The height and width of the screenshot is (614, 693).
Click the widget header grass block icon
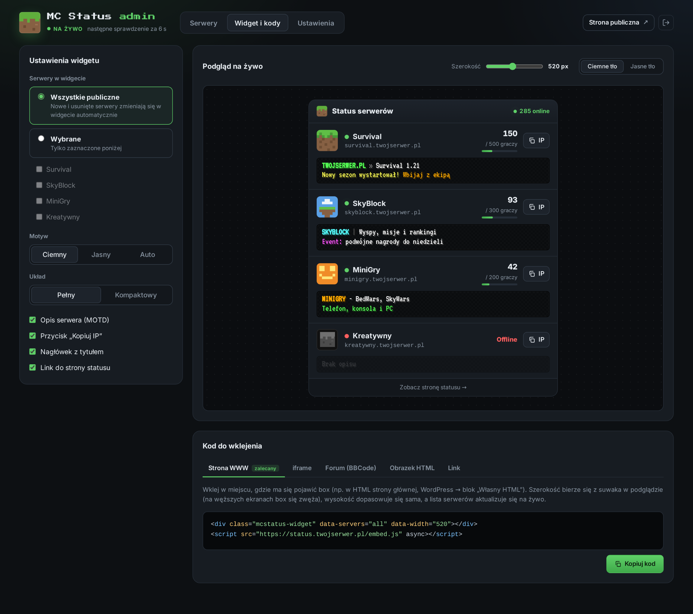[322, 111]
